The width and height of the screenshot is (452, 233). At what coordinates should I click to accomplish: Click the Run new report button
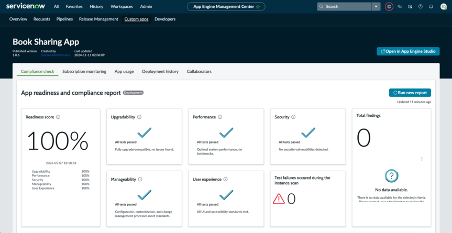(x=410, y=93)
